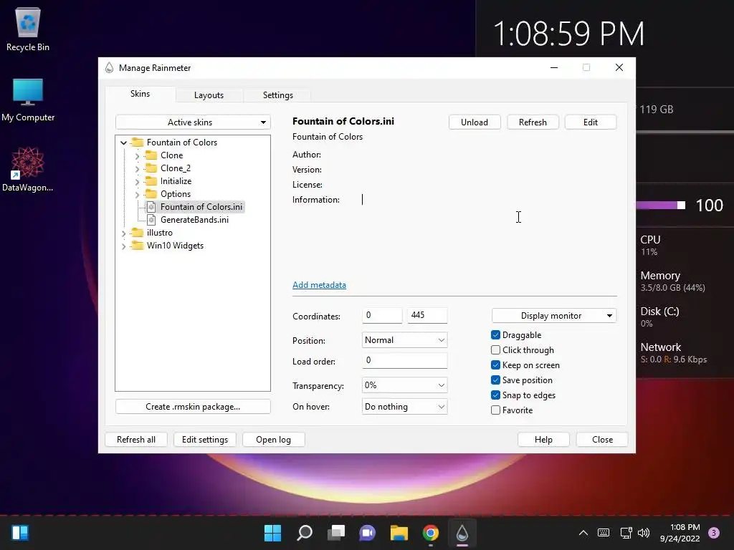Switch to the Settings tab
This screenshot has height=550, width=734.
pos(277,95)
